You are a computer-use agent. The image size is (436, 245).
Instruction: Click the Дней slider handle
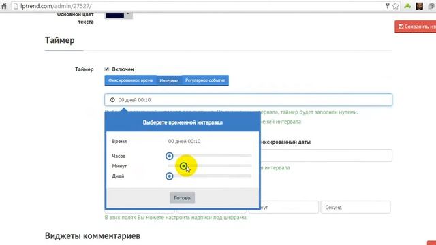170,176
